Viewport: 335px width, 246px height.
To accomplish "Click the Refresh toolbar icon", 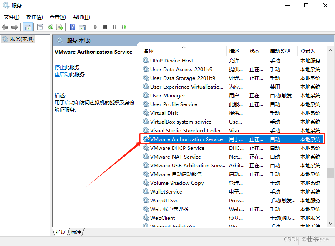I will (50, 27).
